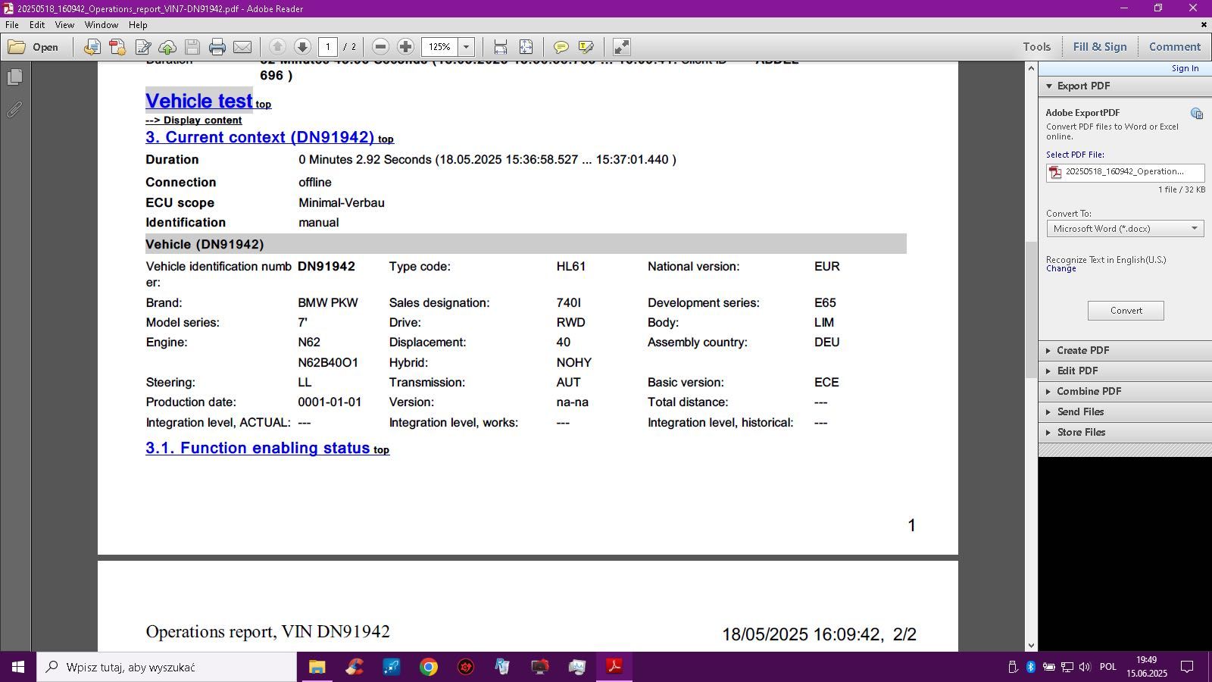
Task: Add a sticky note comment
Action: click(561, 47)
